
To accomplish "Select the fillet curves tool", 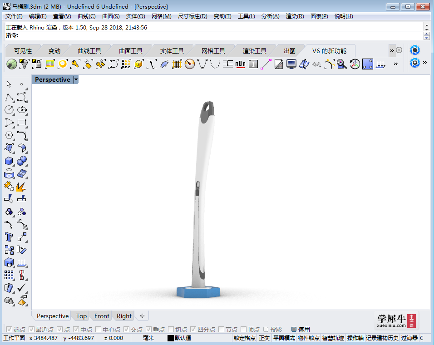I will coord(22,136).
